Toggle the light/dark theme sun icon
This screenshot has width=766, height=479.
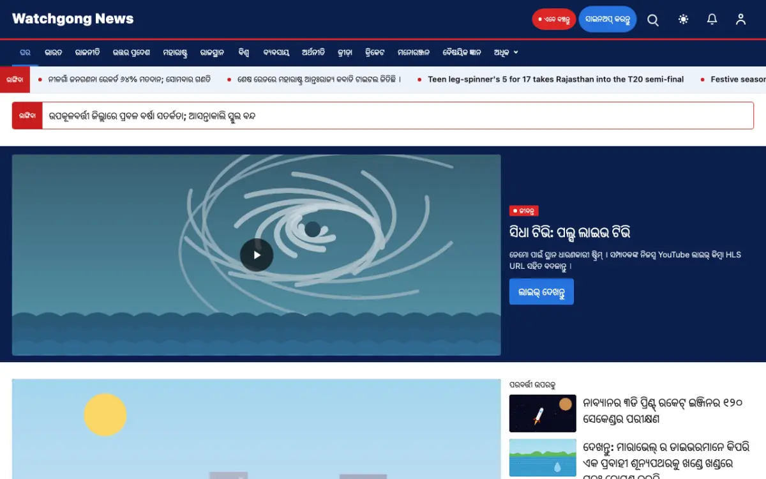point(684,20)
